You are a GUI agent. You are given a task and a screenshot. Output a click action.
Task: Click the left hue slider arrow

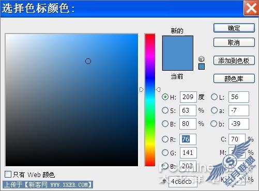pos(141,90)
